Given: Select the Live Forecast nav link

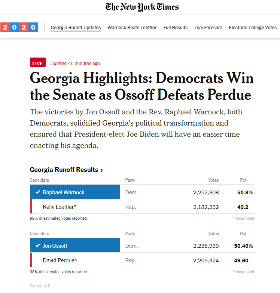Looking at the screenshot, I should click(x=208, y=28).
